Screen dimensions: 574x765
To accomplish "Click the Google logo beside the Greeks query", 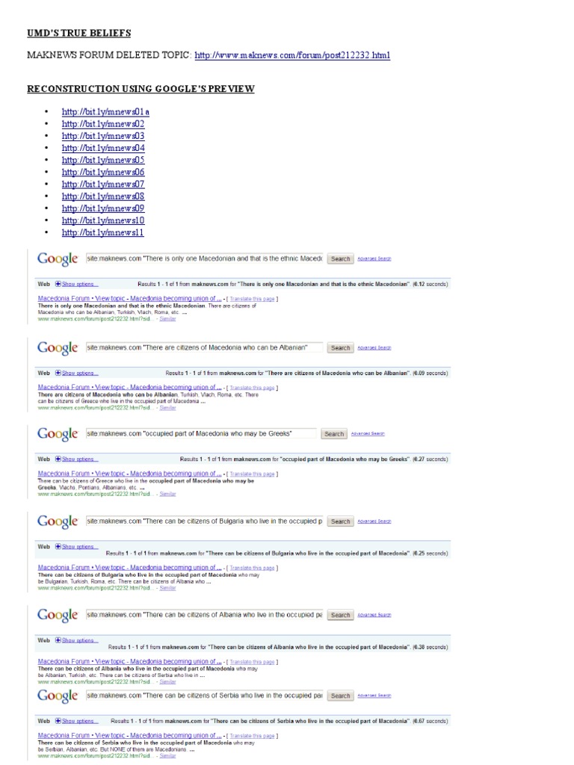I will click(58, 434).
